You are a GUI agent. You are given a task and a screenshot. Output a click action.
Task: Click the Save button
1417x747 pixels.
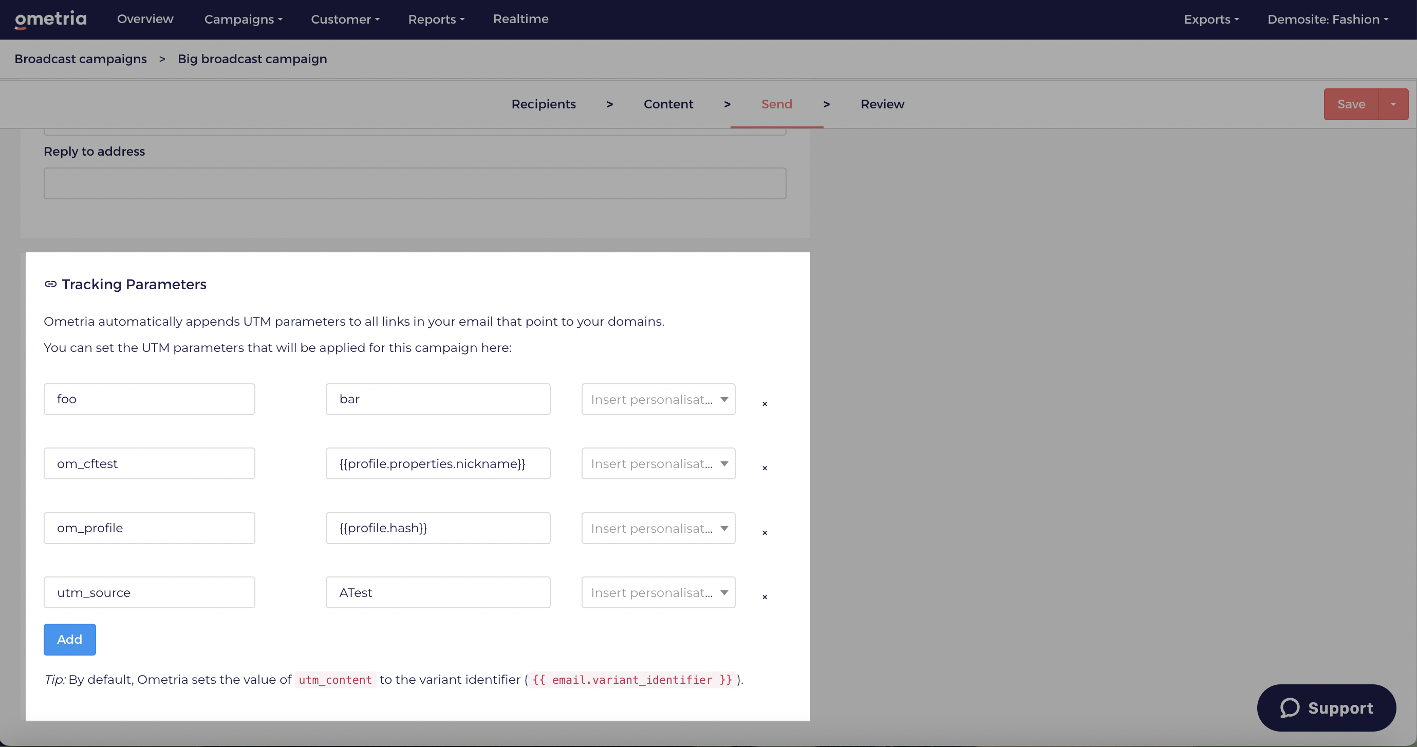click(x=1351, y=104)
